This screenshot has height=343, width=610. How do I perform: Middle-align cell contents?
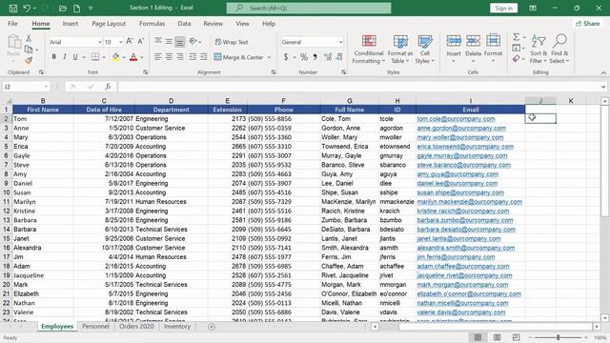(x=169, y=41)
